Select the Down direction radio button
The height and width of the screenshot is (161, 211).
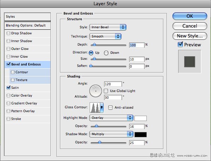[106, 53]
